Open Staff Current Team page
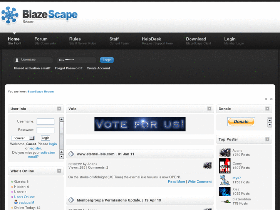This screenshot has width=280, height=210. click(x=119, y=41)
